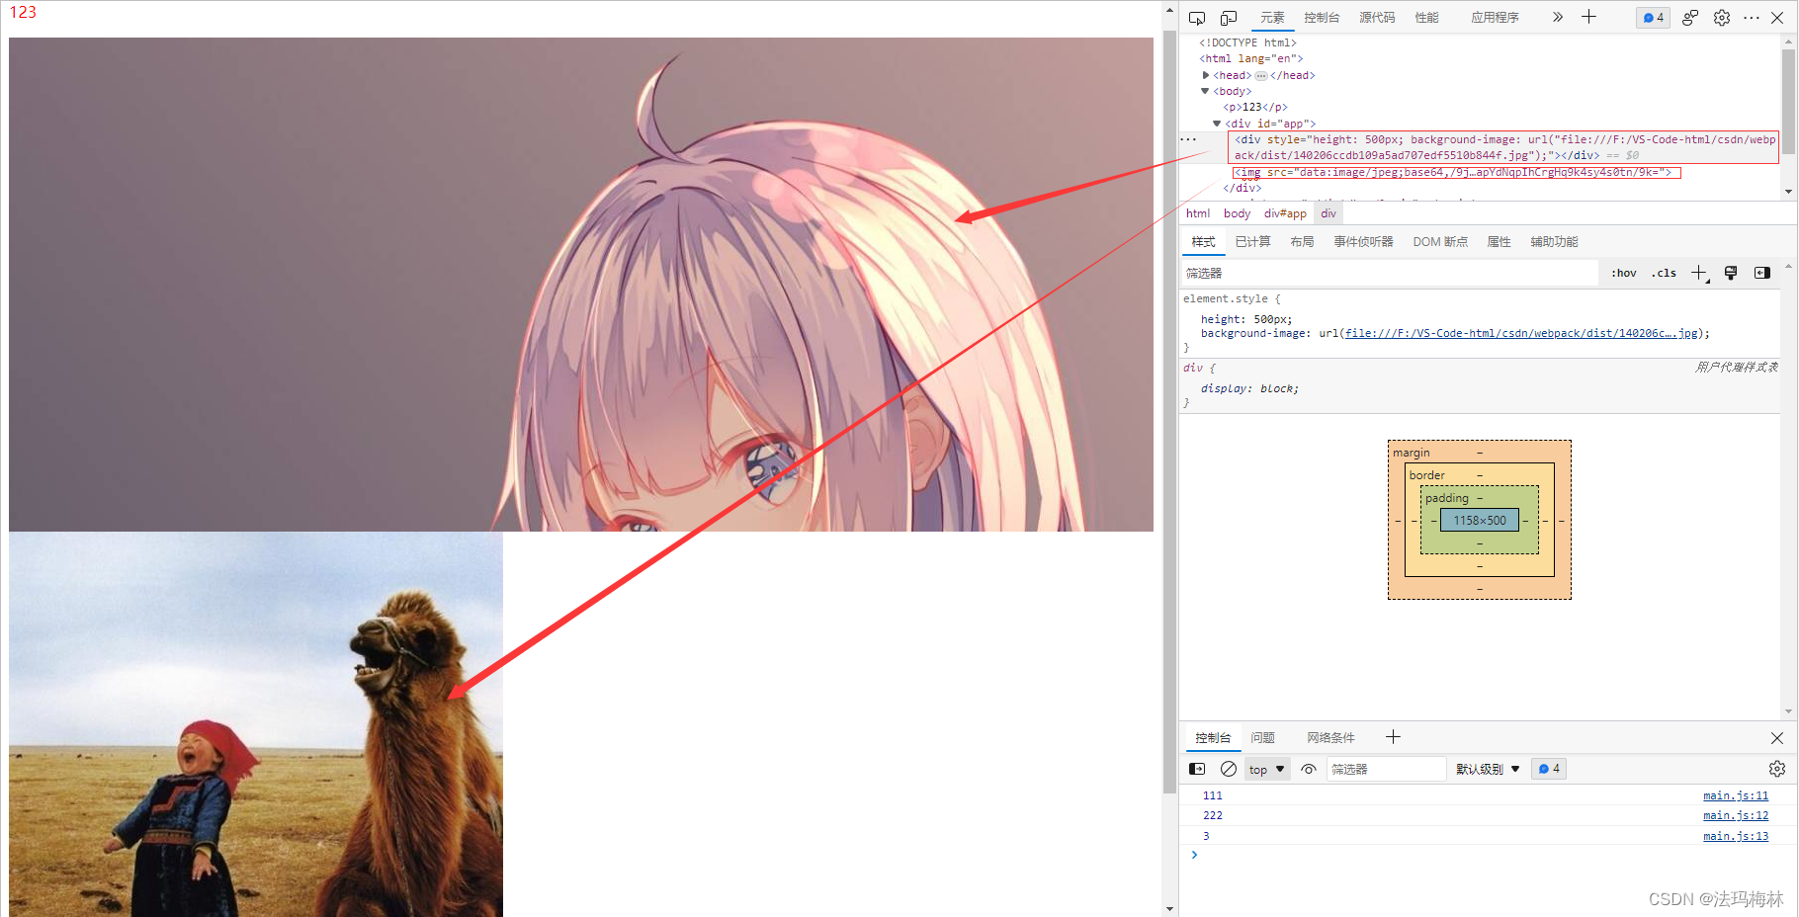Click the body breadcrumb
The width and height of the screenshot is (1799, 917).
(x=1237, y=213)
